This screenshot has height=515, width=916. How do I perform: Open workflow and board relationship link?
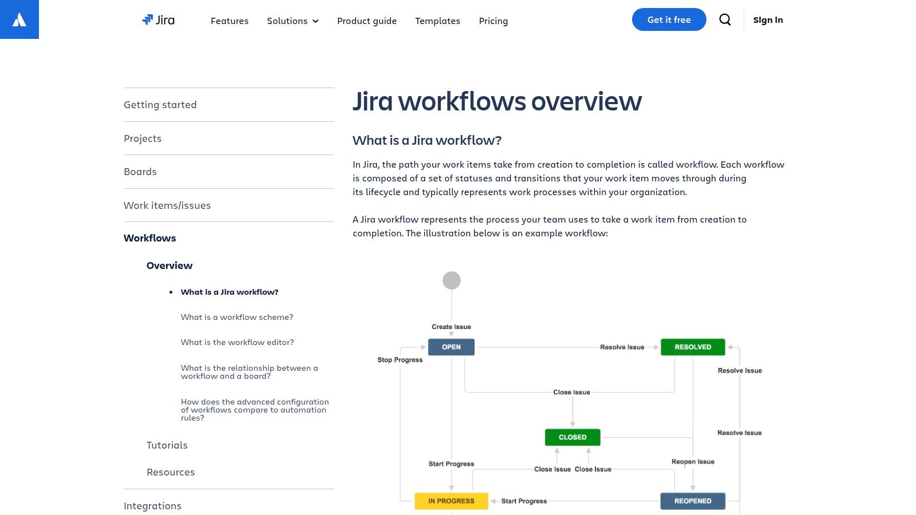point(250,372)
